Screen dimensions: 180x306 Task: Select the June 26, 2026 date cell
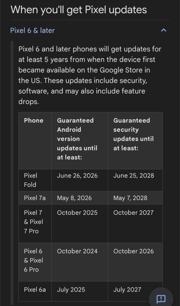click(77, 176)
